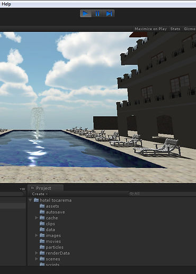Click the Pause button
Image resolution: width=196 pixels, height=274 pixels.
[x=97, y=14]
